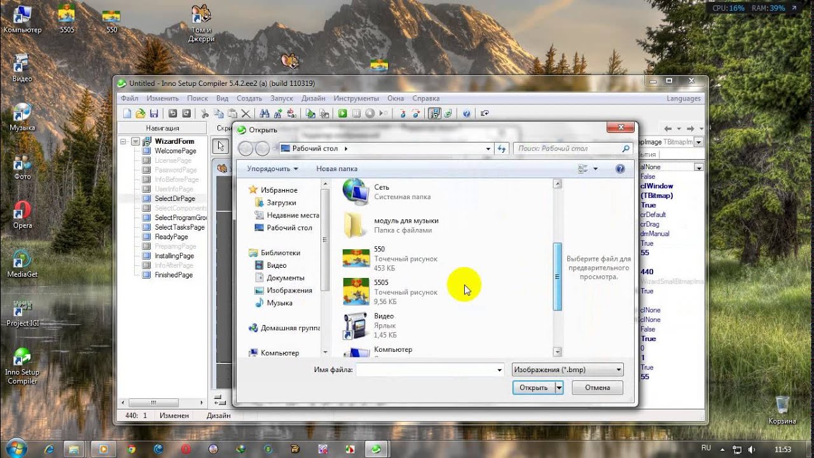This screenshot has width=814, height=458.
Task: Click the Открыть button in dialog
Action: click(534, 387)
